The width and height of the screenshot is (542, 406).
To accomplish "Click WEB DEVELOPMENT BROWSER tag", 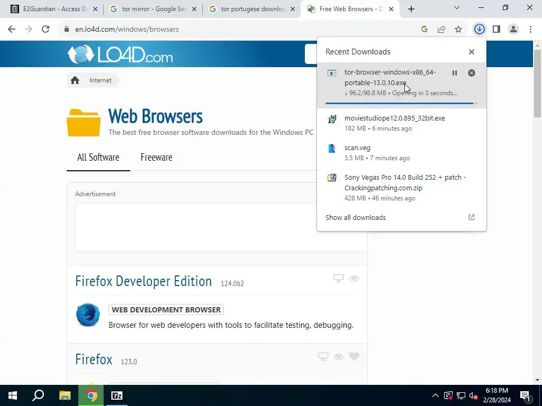I will pyautogui.click(x=166, y=310).
